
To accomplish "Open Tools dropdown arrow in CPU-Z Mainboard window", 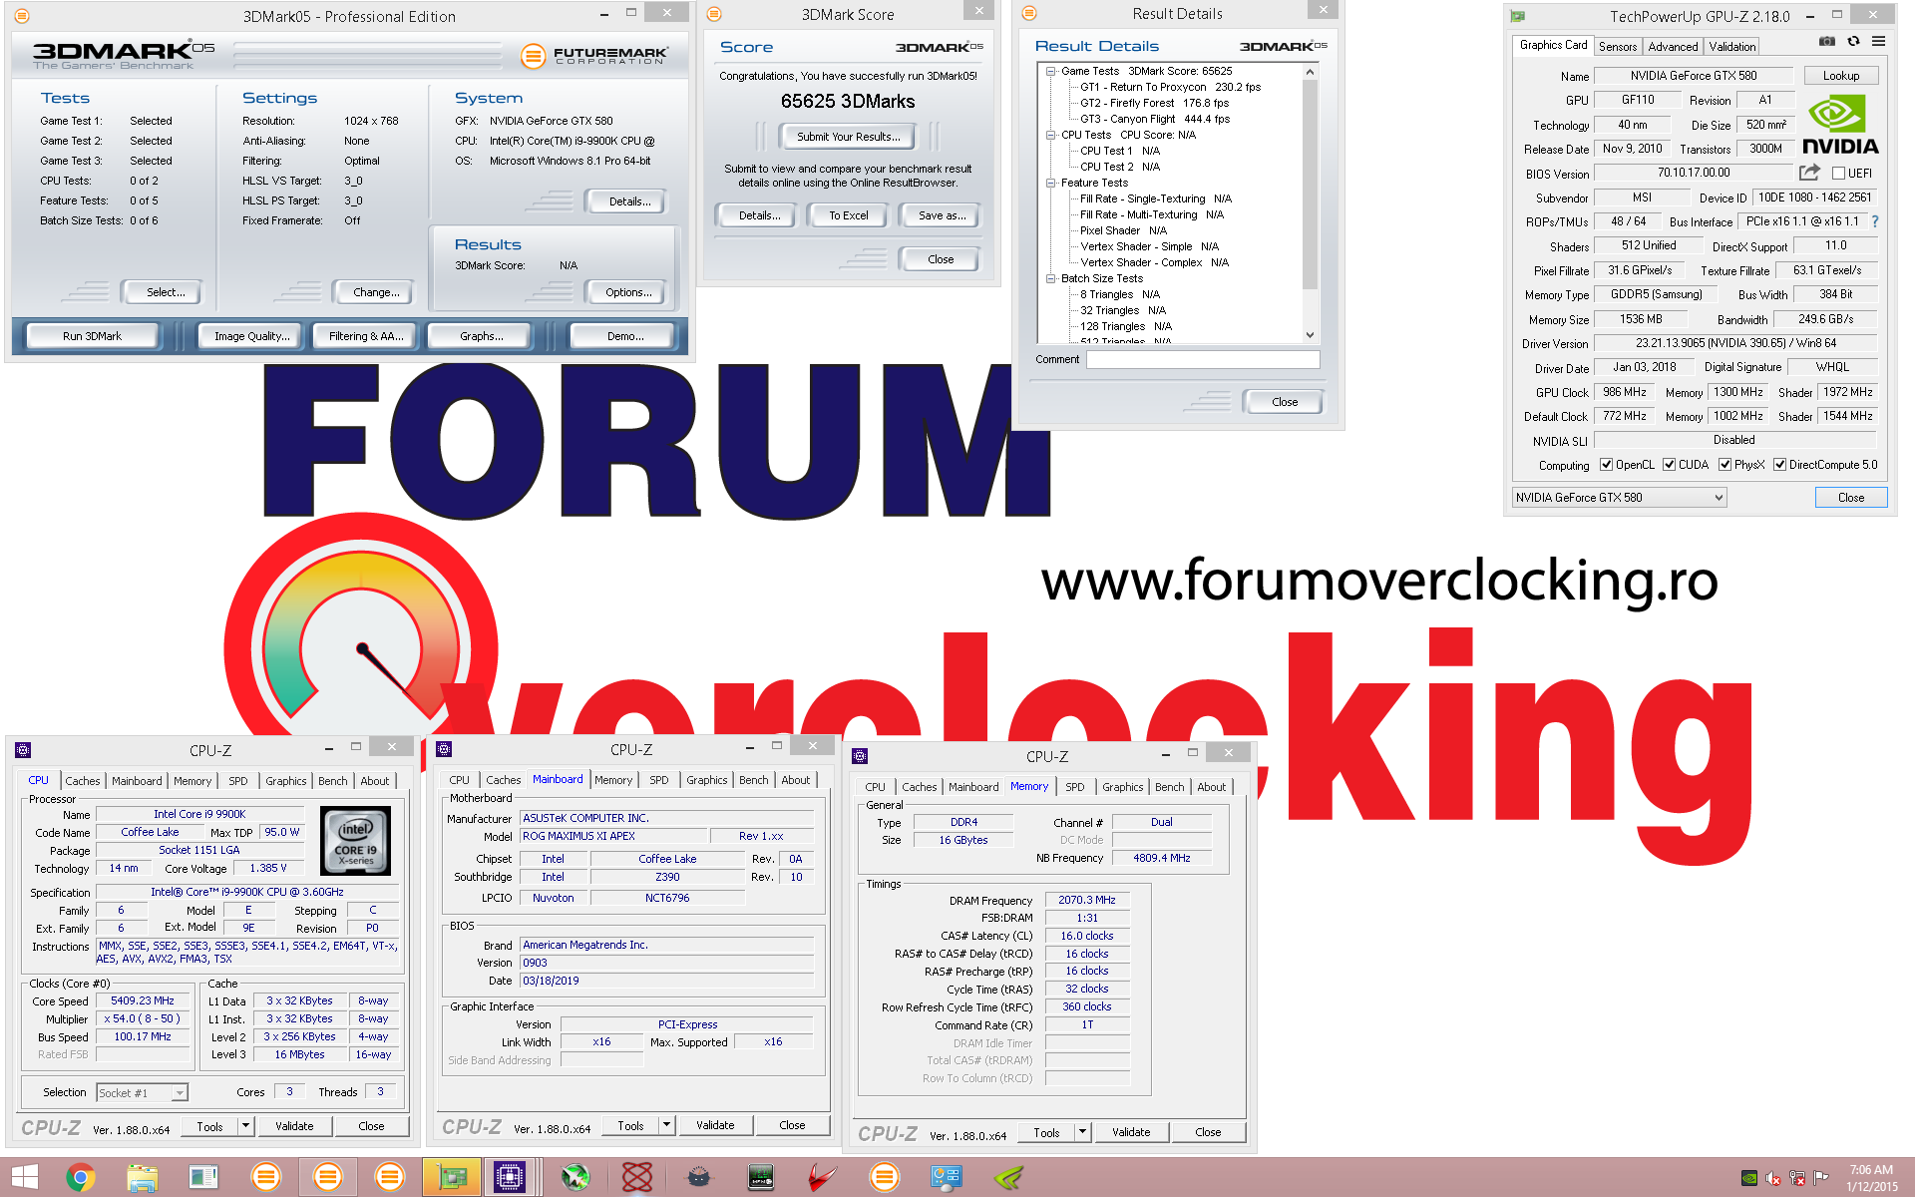I will pyautogui.click(x=666, y=1125).
